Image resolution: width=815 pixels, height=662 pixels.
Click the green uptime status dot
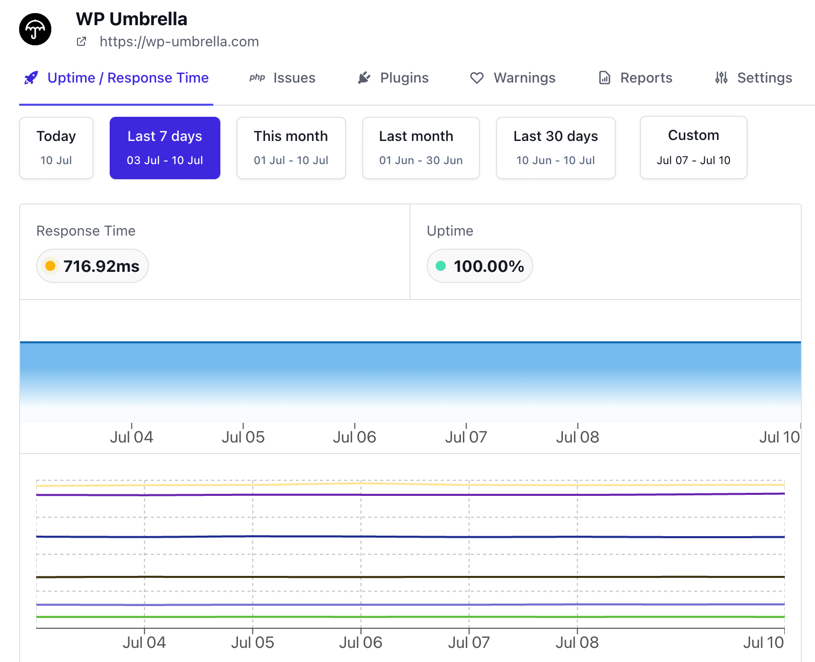441,266
